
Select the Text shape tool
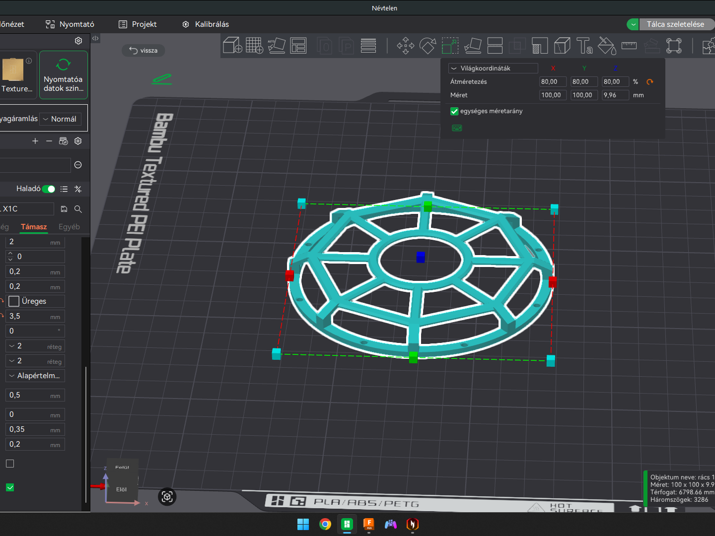pos(584,46)
